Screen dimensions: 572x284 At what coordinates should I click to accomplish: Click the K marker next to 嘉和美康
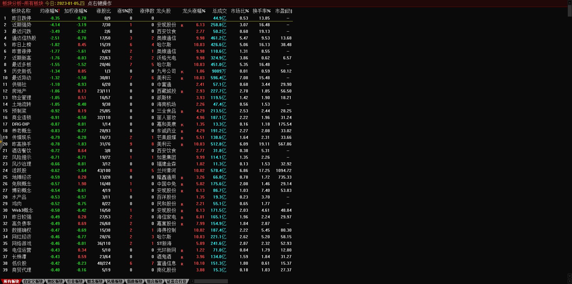182,125
